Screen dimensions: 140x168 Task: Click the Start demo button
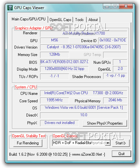tap(121, 143)
